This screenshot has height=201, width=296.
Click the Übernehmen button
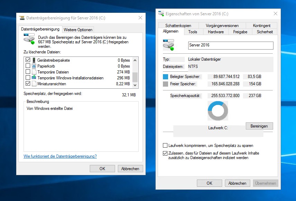(x=265, y=183)
